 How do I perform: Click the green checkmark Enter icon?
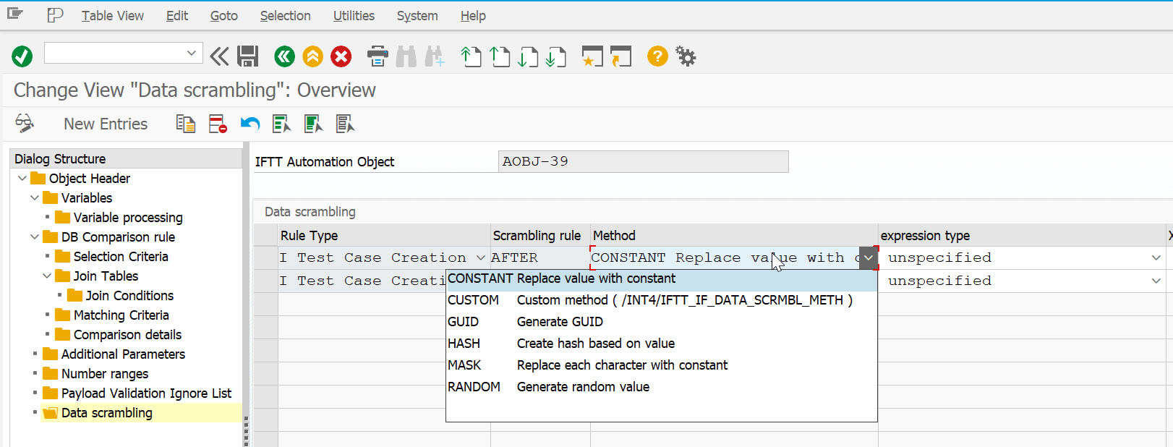tap(22, 56)
